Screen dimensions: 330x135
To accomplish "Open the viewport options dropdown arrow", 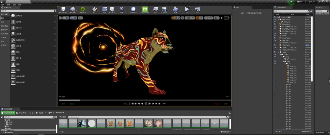I will click(61, 18).
